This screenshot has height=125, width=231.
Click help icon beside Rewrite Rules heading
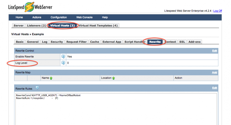point(37,88)
